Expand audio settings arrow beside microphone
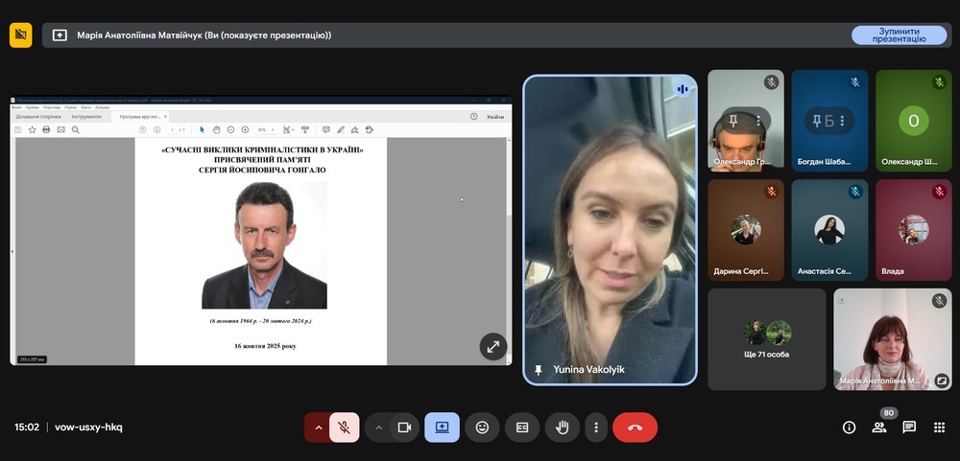The image size is (960, 461). pos(318,427)
